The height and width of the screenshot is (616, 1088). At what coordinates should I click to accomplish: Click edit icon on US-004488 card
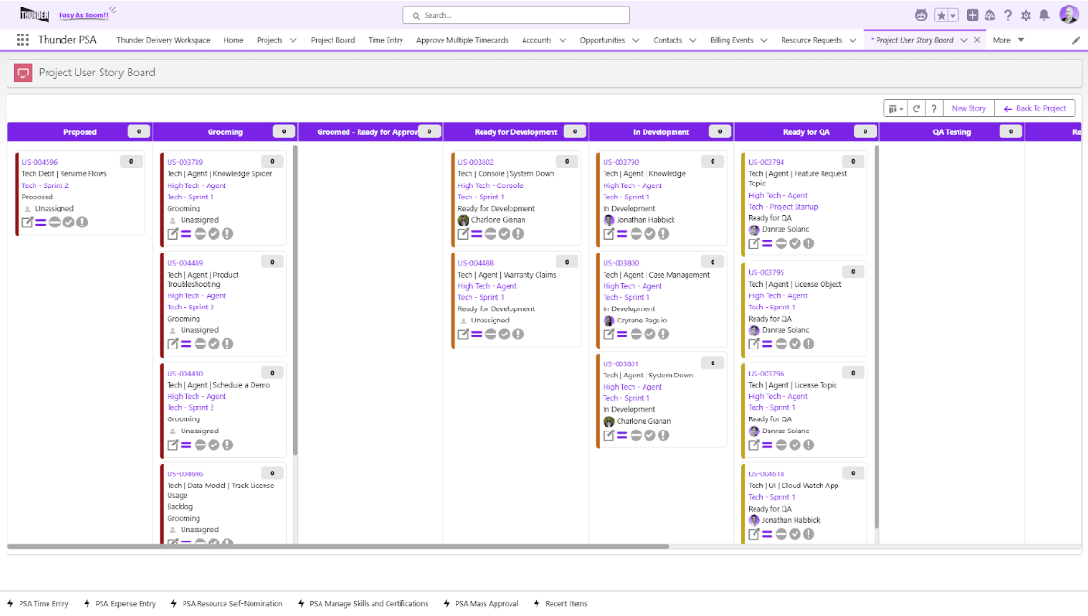(x=464, y=334)
